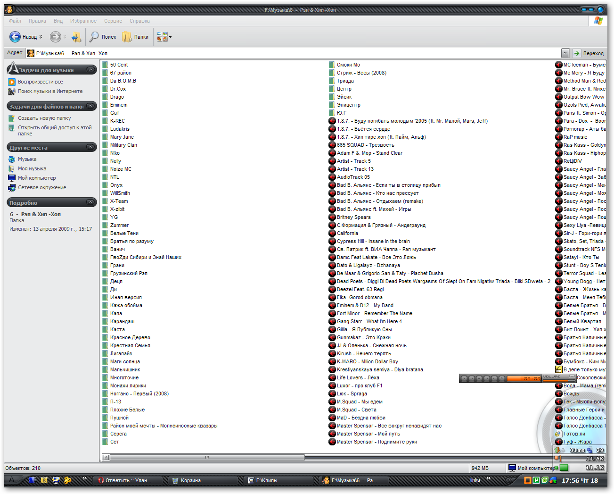The image size is (614, 494).
Task: Open the 50 Cent folder
Action: coord(119,65)
